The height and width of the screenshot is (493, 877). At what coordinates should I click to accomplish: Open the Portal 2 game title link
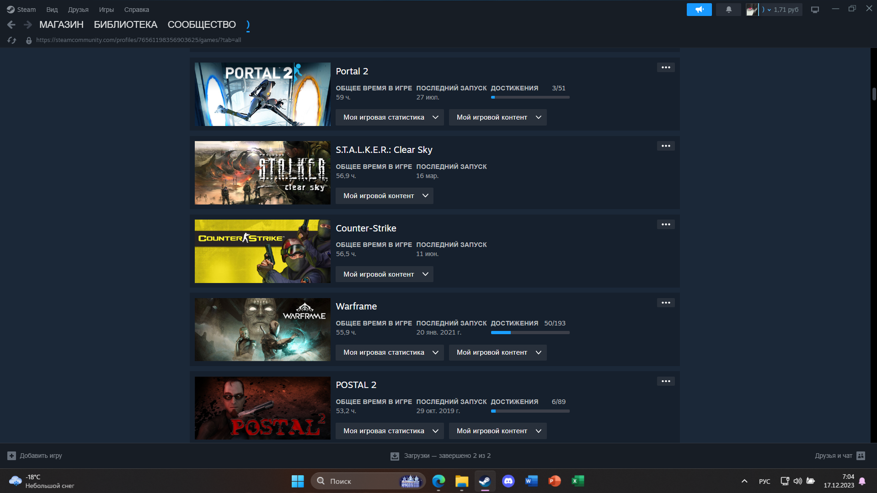pyautogui.click(x=352, y=71)
